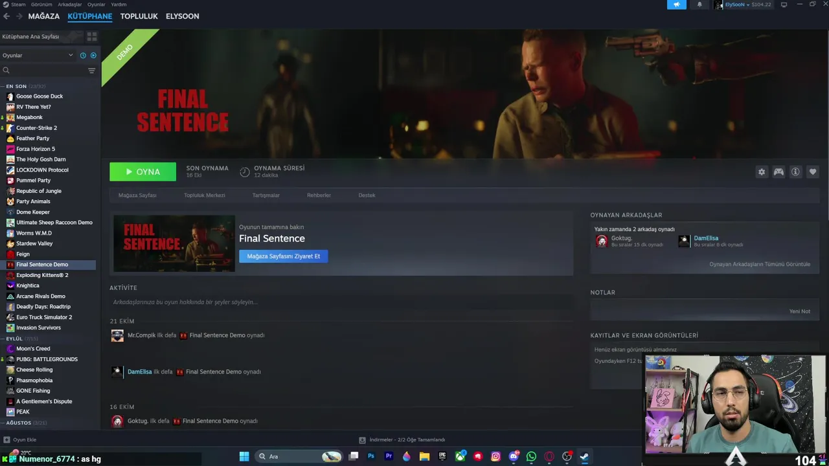Open controller settings icon
Image resolution: width=829 pixels, height=466 pixels.
click(778, 172)
